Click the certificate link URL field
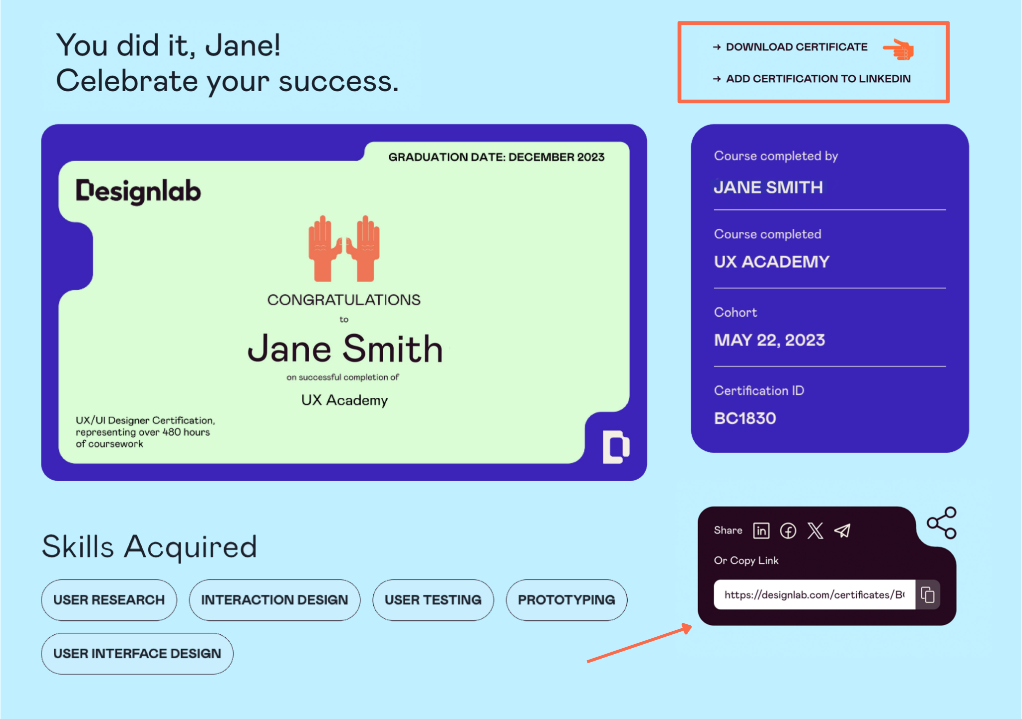Screen dimensions: 1022x719 pos(813,594)
